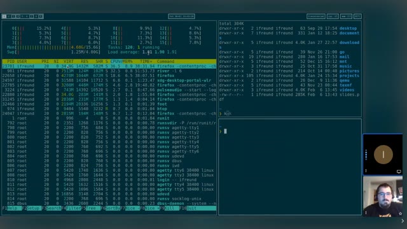Select the pulseaudio process row
407x229 pixels.
[x=109, y=90]
